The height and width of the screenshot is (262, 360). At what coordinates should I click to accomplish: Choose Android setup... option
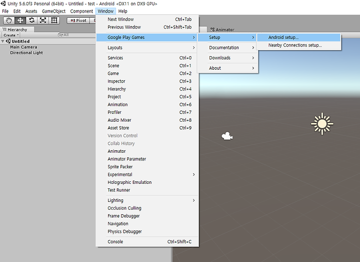pos(298,37)
